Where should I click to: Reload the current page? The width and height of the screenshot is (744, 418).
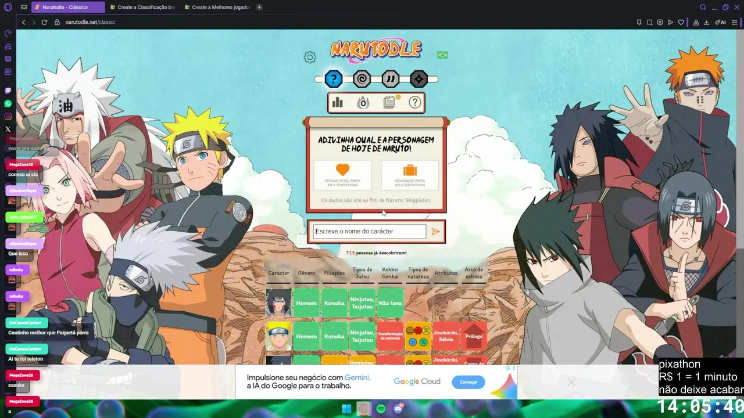[44, 22]
